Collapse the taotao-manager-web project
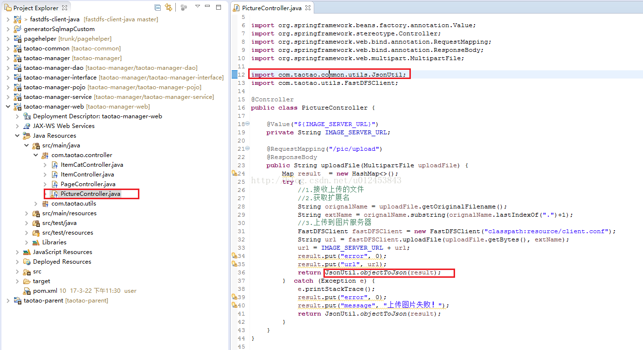The width and height of the screenshot is (643, 350). 8,107
